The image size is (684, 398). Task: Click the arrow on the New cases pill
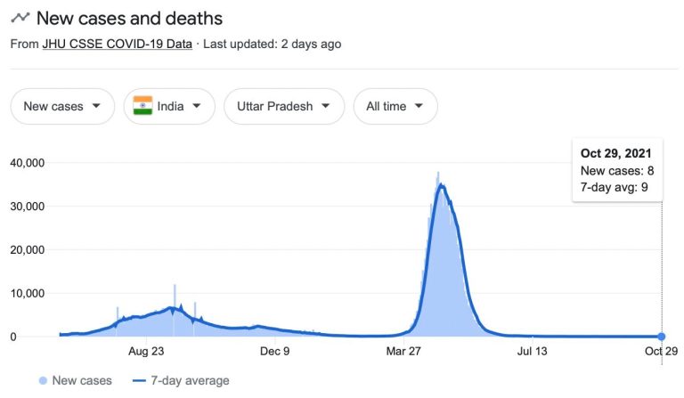pos(96,106)
